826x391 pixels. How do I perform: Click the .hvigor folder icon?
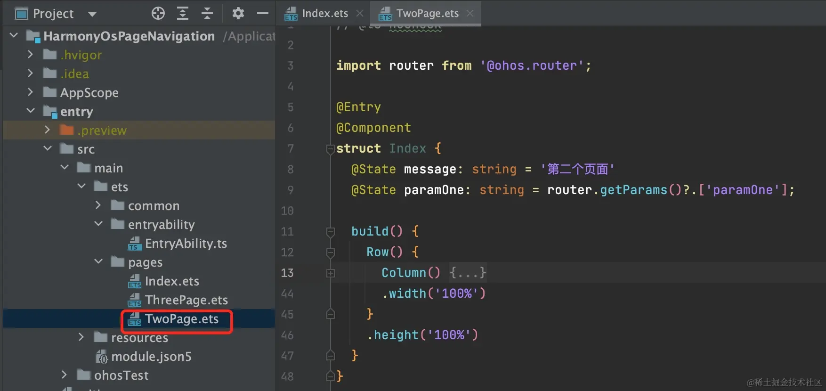(x=50, y=55)
